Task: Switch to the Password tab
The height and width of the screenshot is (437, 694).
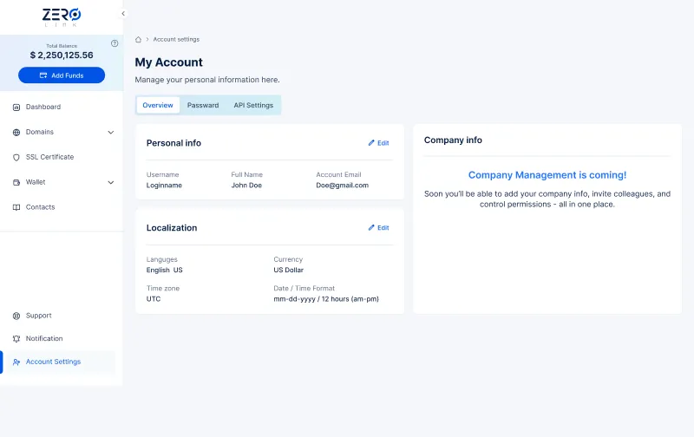Action: (203, 106)
